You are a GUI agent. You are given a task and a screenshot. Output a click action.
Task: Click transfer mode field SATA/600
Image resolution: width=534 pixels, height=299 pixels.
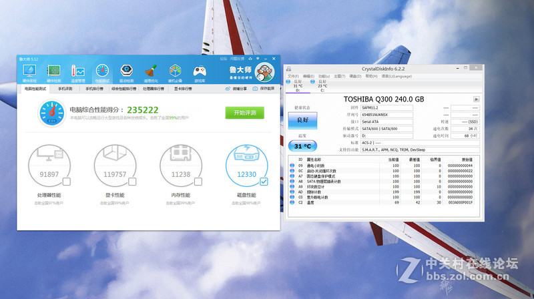(x=386, y=129)
